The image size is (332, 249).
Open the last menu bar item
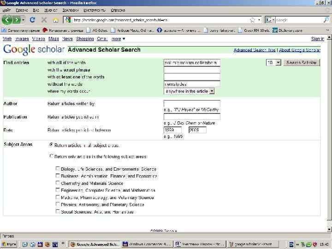click(x=118, y=10)
